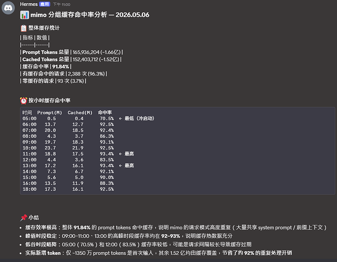
Task: Select the 最低 (冷启动) annotation
Action: tap(139, 118)
